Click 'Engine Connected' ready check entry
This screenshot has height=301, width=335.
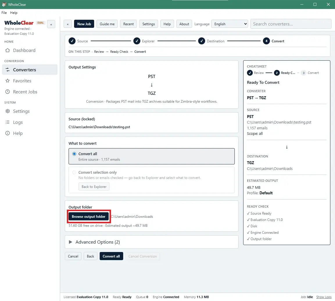263,233
